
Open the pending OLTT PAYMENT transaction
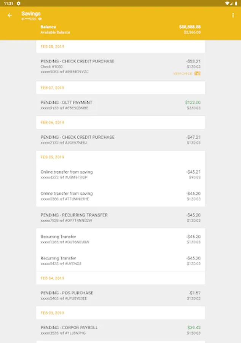click(120, 105)
